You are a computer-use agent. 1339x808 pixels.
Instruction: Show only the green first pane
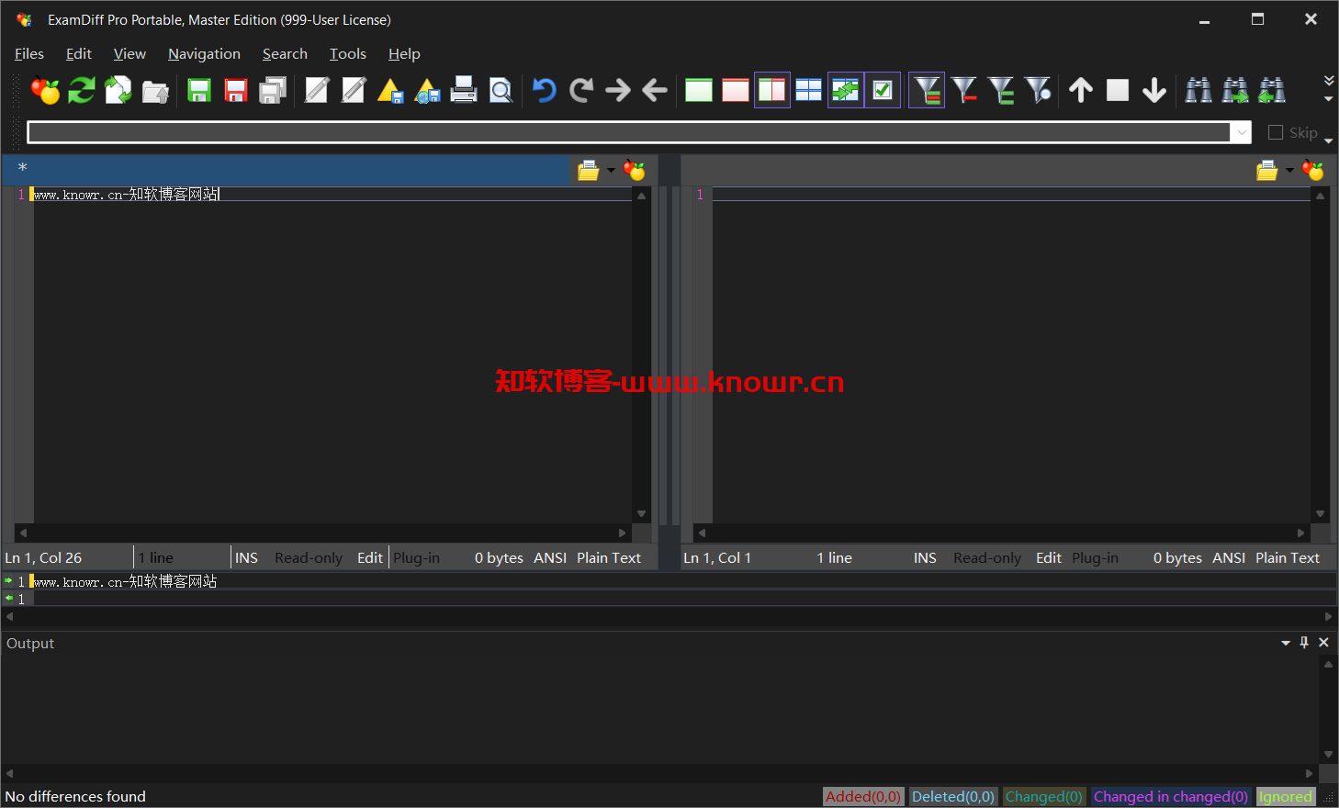click(699, 90)
